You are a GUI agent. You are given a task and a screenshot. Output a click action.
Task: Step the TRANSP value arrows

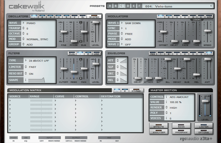23,28
